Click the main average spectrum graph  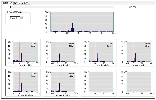pyautogui.click(x=80, y=23)
